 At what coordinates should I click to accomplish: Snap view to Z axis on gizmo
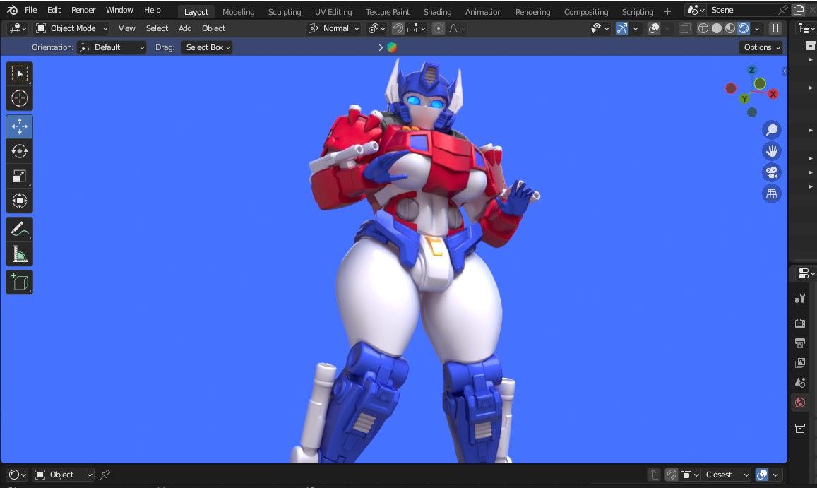[x=751, y=70]
